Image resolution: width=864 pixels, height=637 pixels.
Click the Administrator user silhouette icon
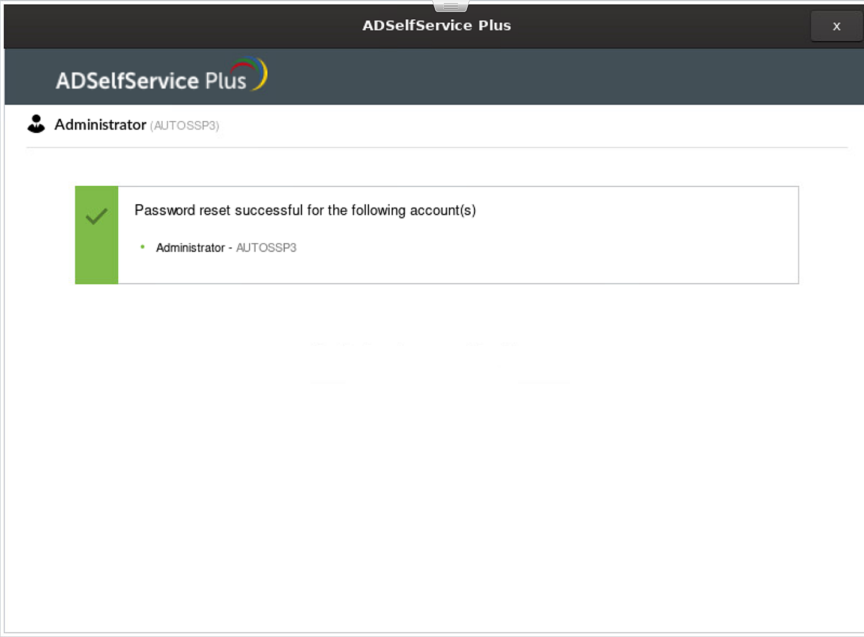[36, 124]
